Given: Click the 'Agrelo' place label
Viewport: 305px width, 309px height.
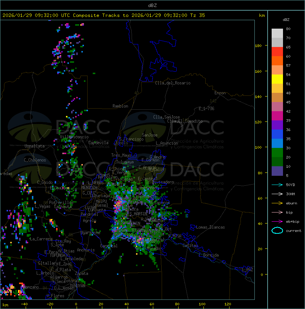Looking at the screenshot, I should tap(89, 221).
